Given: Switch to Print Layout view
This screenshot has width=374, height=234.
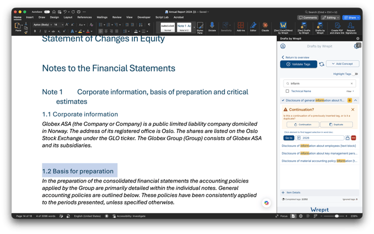Looking at the screenshot, I should [x=293, y=216].
